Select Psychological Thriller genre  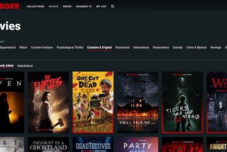(70, 47)
